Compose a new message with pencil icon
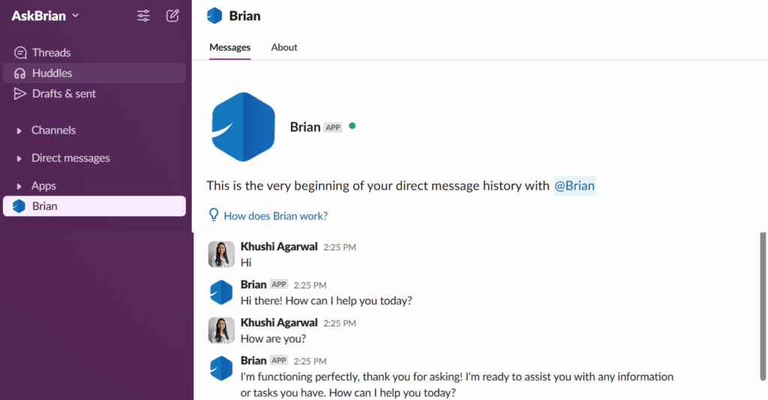This screenshot has width=768, height=400. click(x=172, y=16)
